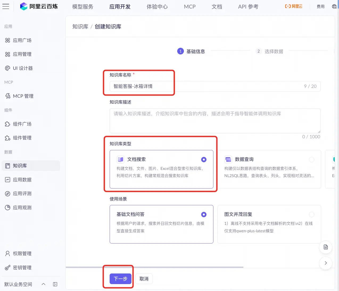Expand the 默认业务空间 workspace switcher
The height and width of the screenshot is (291, 339).
click(x=44, y=284)
